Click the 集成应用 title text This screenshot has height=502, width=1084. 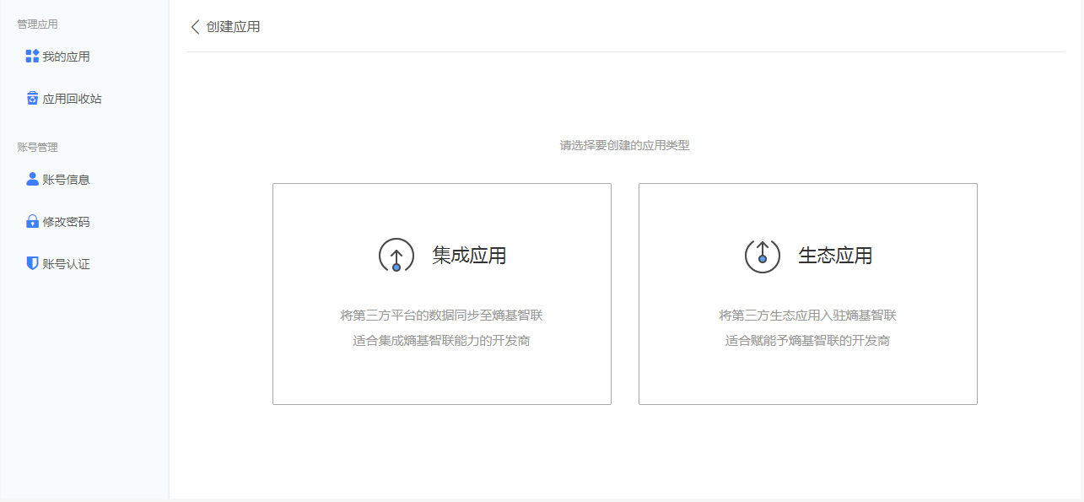tap(468, 255)
